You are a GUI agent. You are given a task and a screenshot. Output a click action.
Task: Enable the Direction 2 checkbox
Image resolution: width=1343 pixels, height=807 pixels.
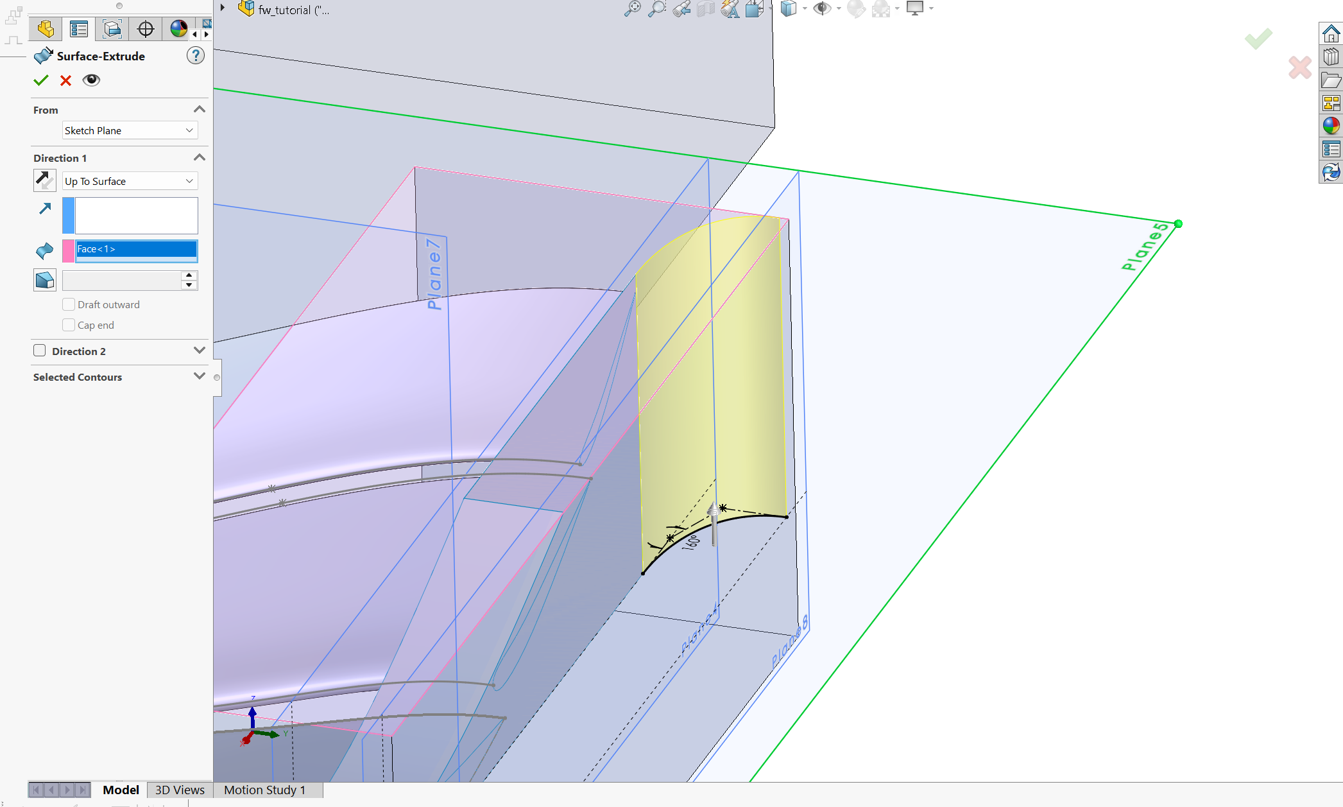[x=40, y=351]
